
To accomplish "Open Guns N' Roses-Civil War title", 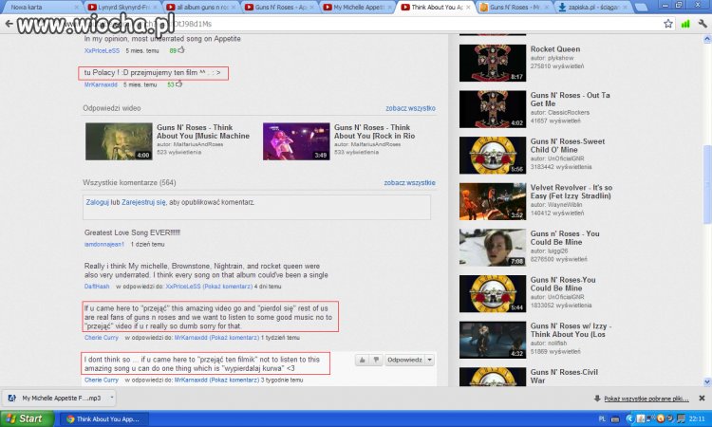I will (564, 376).
